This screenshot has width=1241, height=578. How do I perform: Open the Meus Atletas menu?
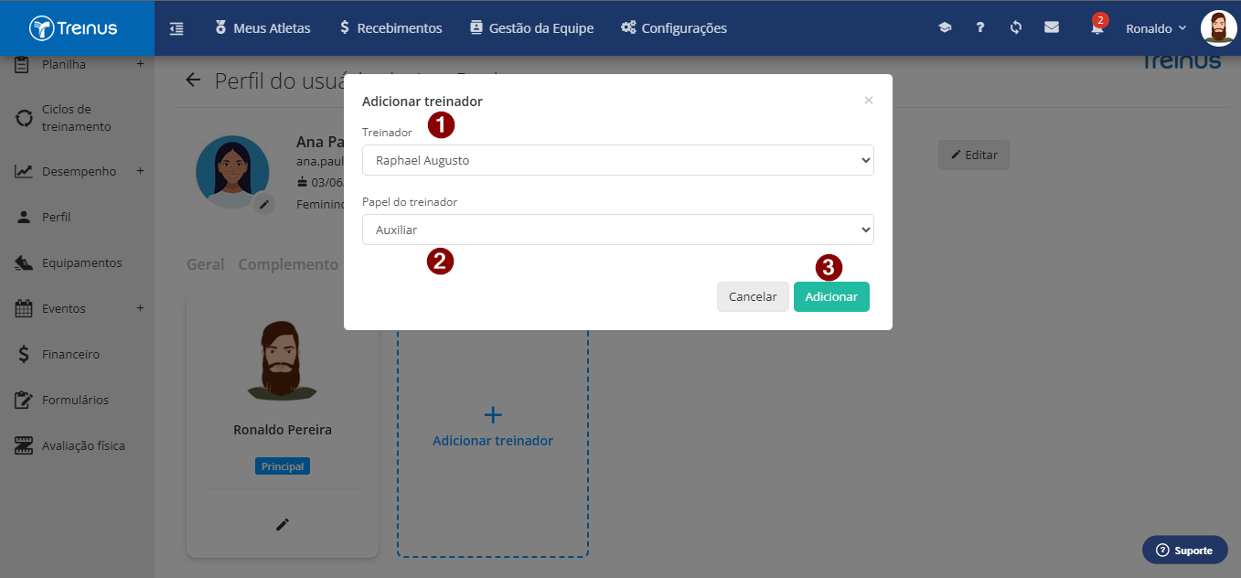pos(262,28)
